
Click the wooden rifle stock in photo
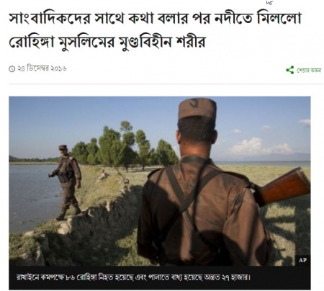(285, 185)
